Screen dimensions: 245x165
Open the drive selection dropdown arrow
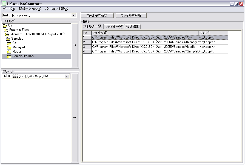pos(74,15)
